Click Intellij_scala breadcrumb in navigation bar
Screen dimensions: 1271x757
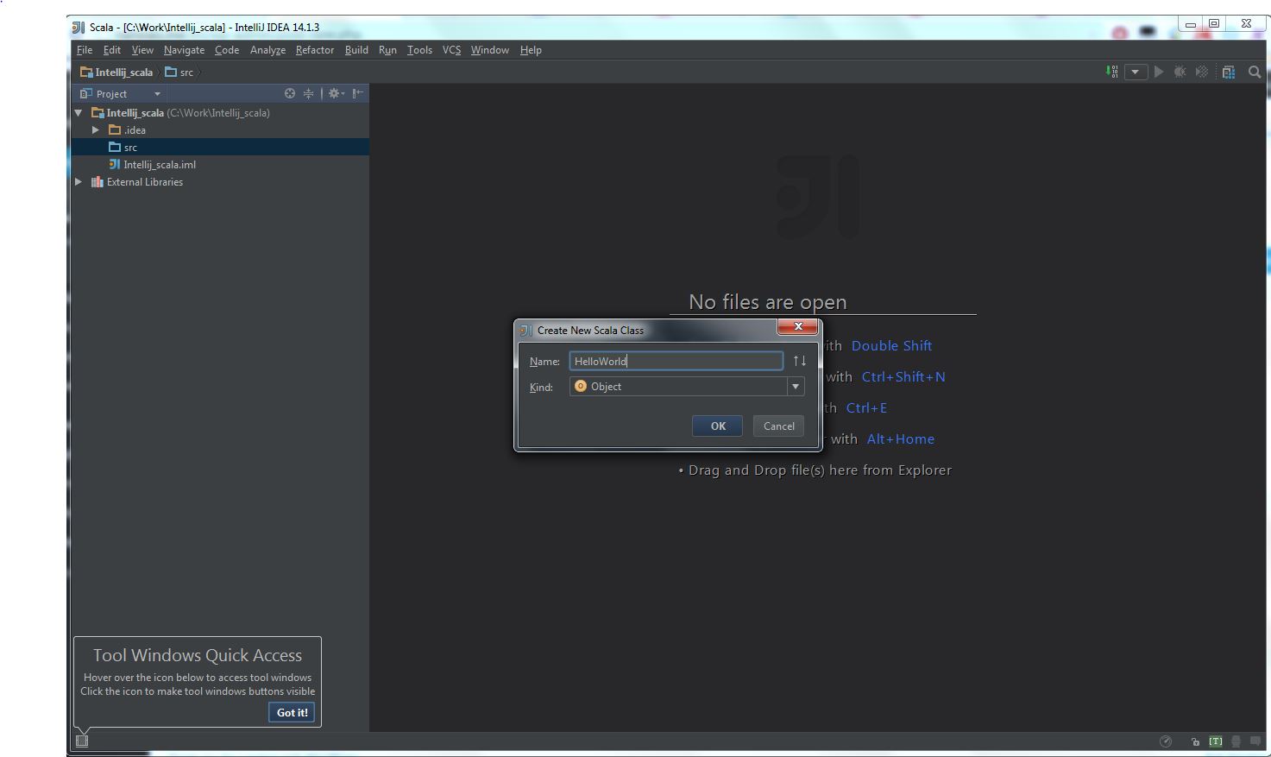(116, 73)
